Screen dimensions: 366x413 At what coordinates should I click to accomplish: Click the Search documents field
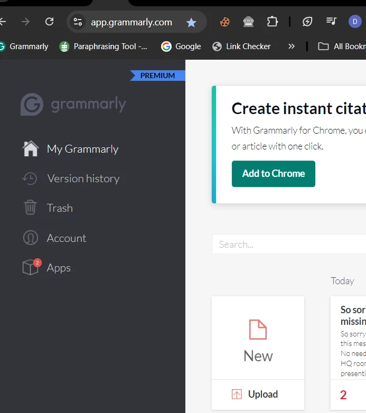coord(289,244)
